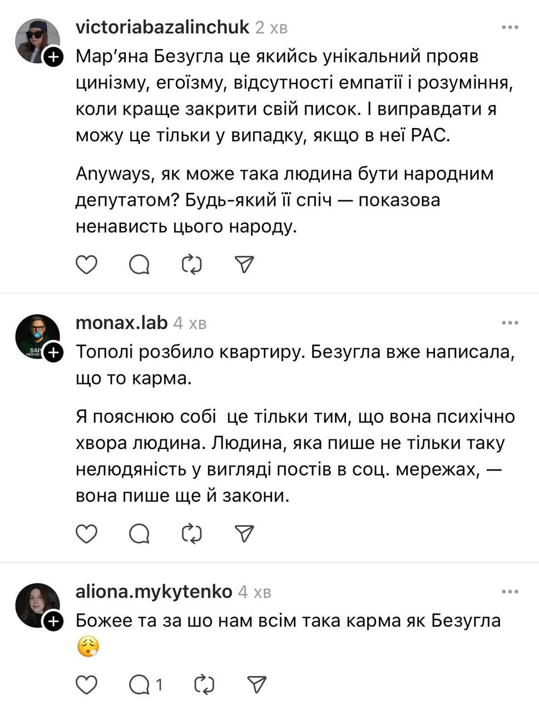
Task: Open comments on the monax.lab post
Action: [x=139, y=533]
